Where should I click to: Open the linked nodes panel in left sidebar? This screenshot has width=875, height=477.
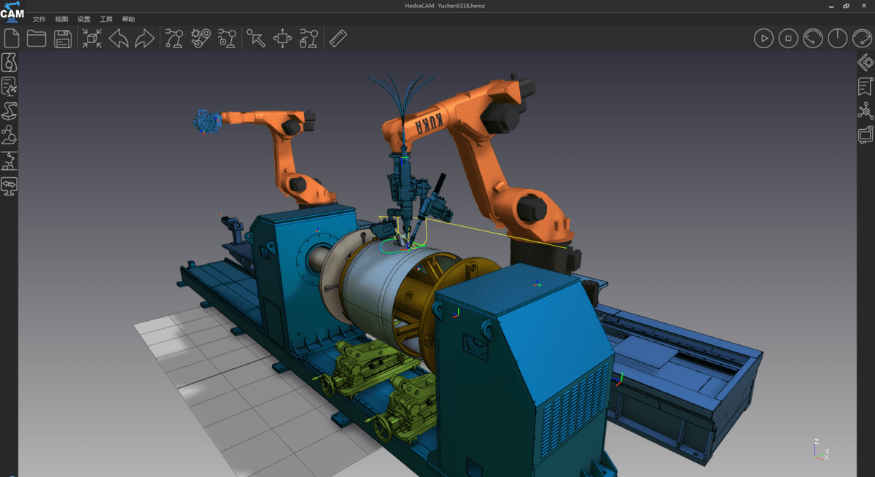click(x=9, y=135)
